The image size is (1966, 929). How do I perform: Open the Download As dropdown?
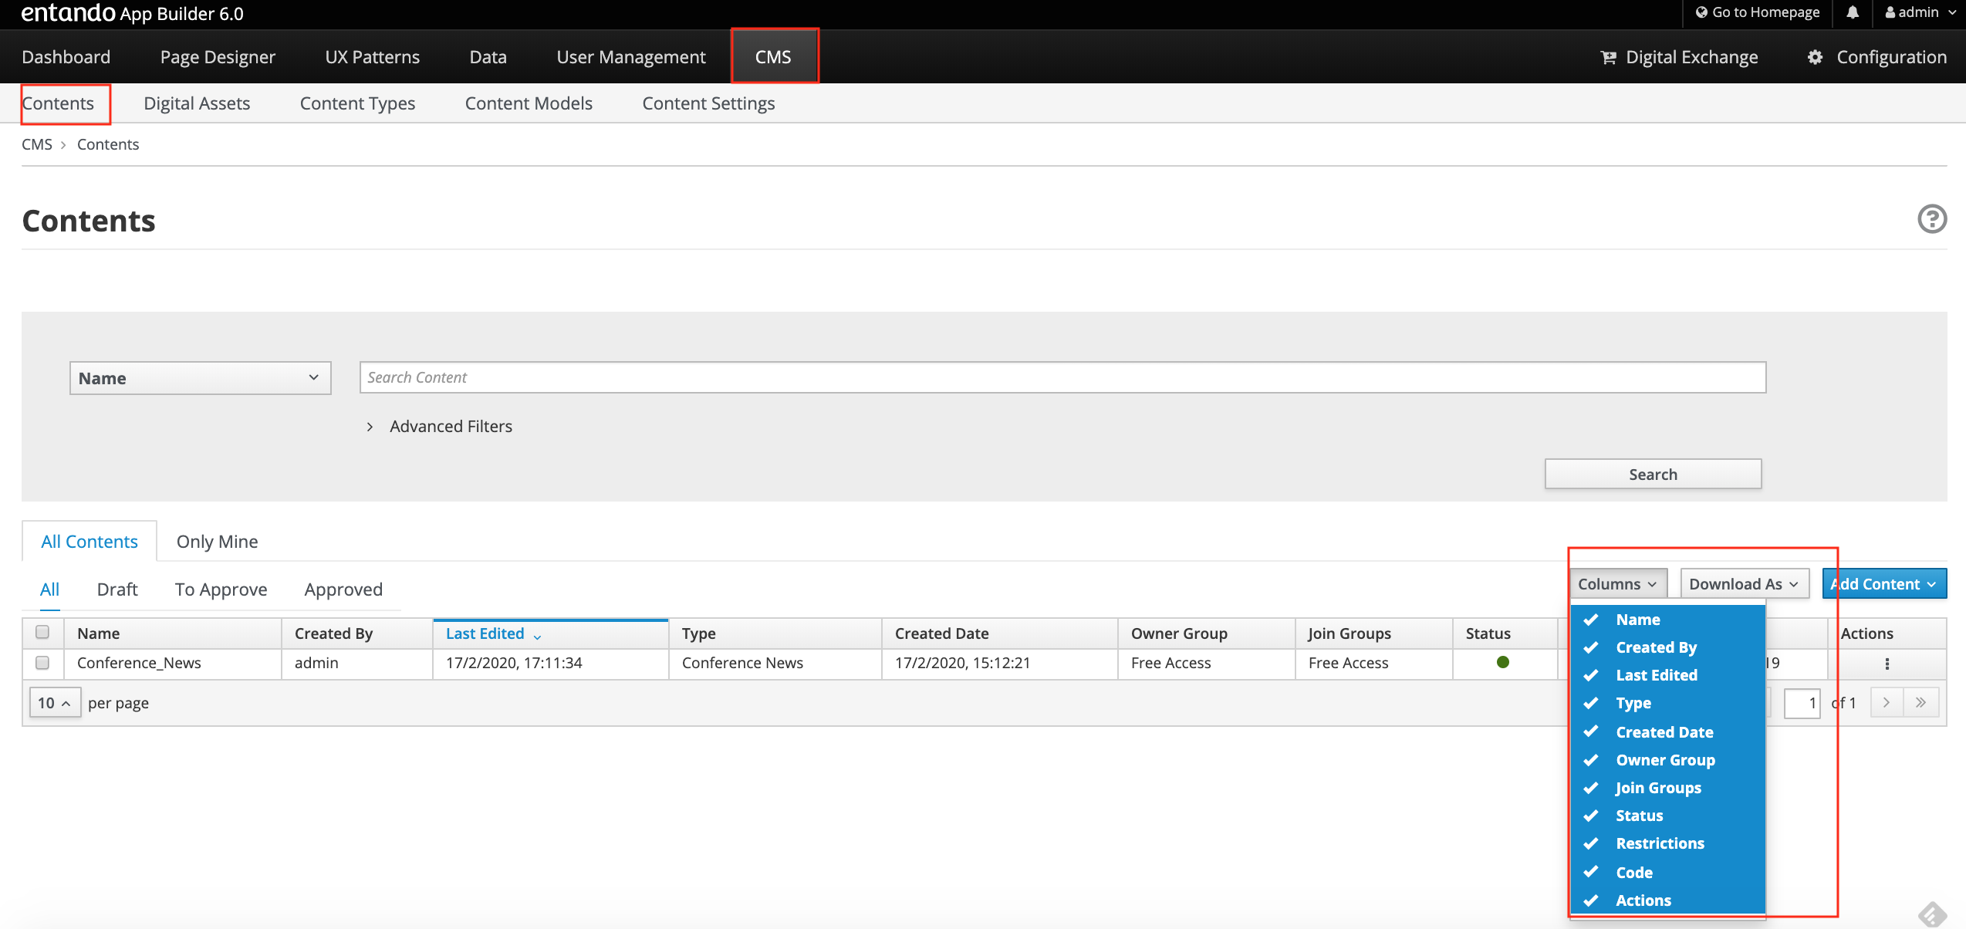pyautogui.click(x=1743, y=584)
